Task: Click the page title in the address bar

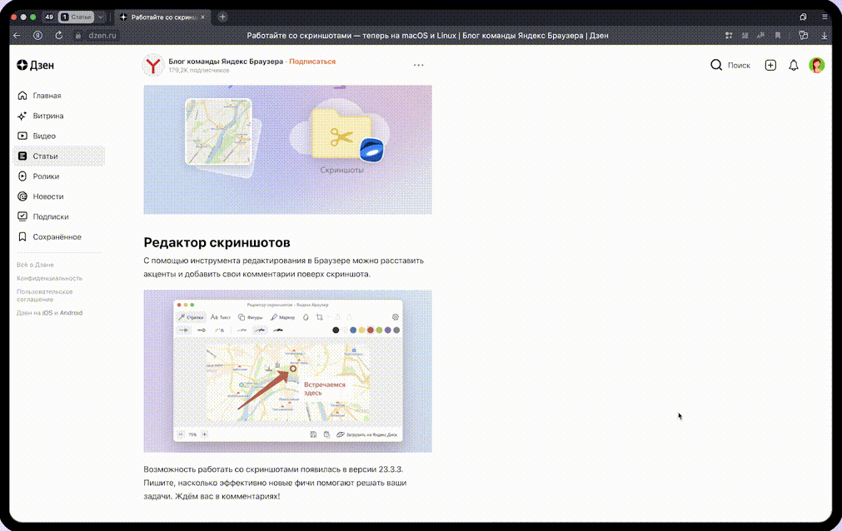Action: pos(427,36)
